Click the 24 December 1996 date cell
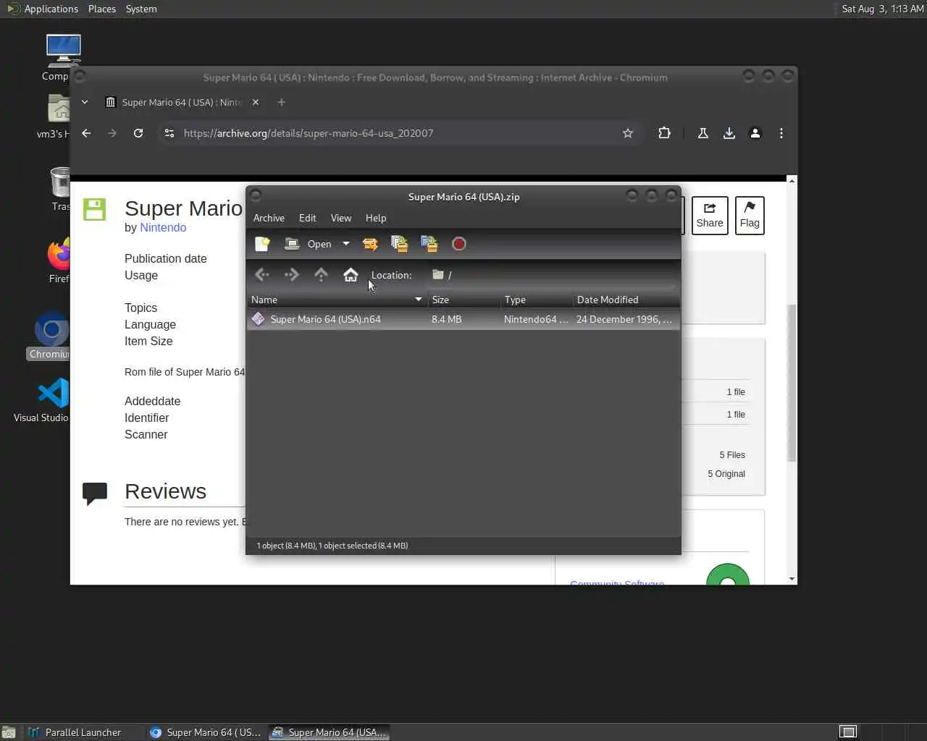 pos(624,319)
